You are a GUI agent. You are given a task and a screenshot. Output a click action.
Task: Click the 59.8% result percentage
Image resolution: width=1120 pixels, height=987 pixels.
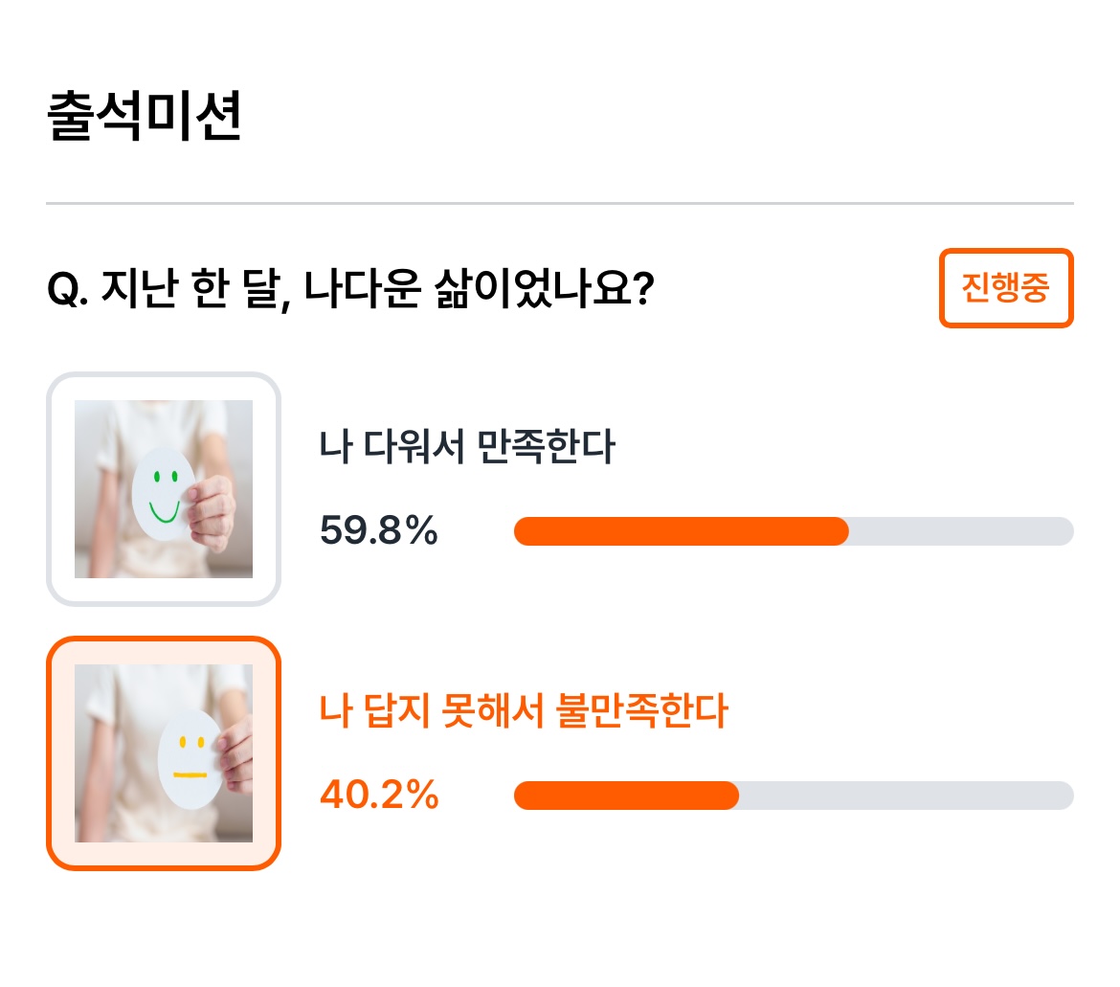coord(378,530)
